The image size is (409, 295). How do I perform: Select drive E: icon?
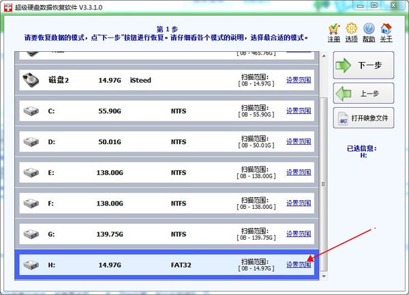tap(31, 172)
